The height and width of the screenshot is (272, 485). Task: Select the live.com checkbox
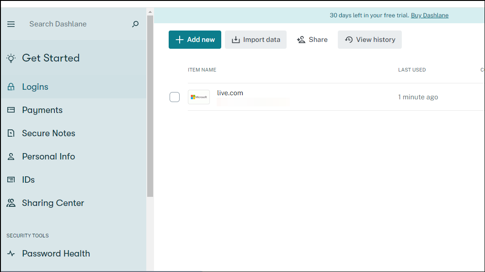coord(175,97)
